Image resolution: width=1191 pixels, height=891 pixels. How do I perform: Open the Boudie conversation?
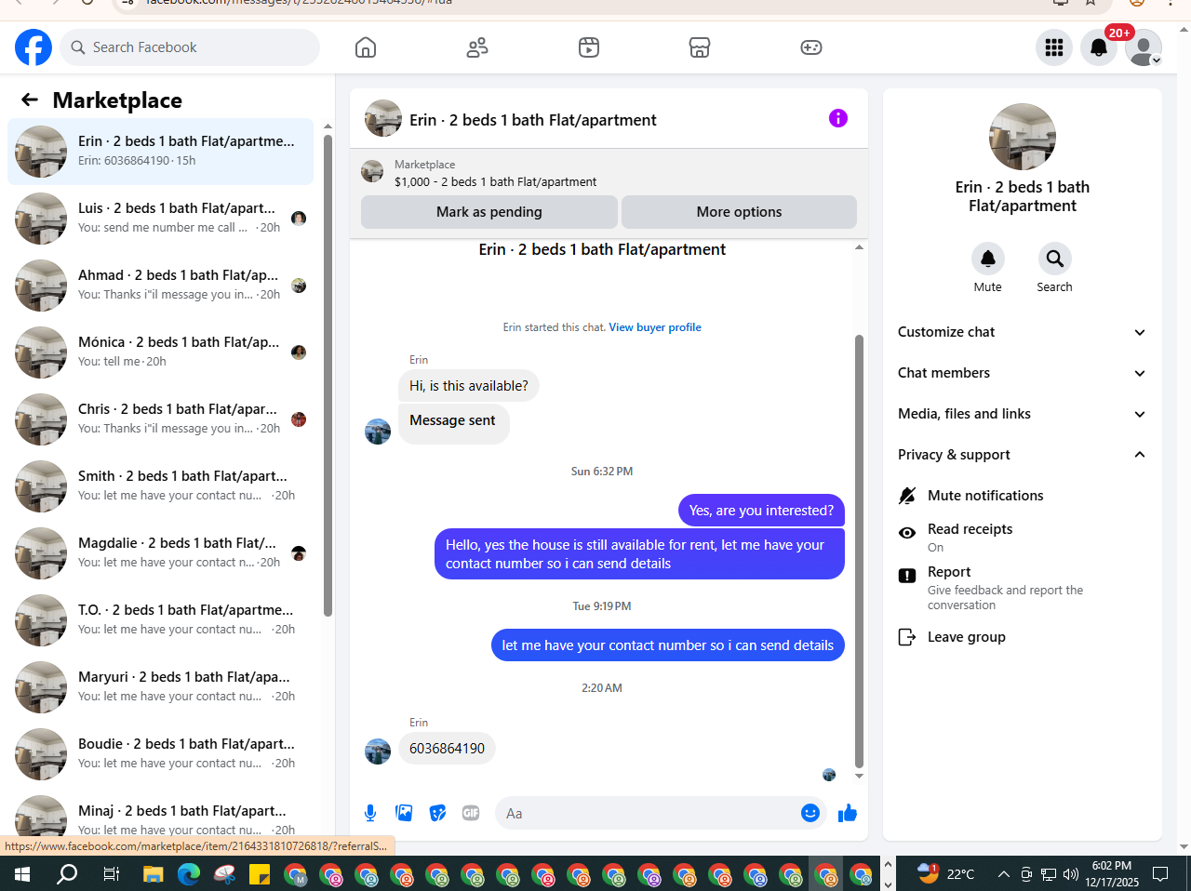[x=160, y=754]
